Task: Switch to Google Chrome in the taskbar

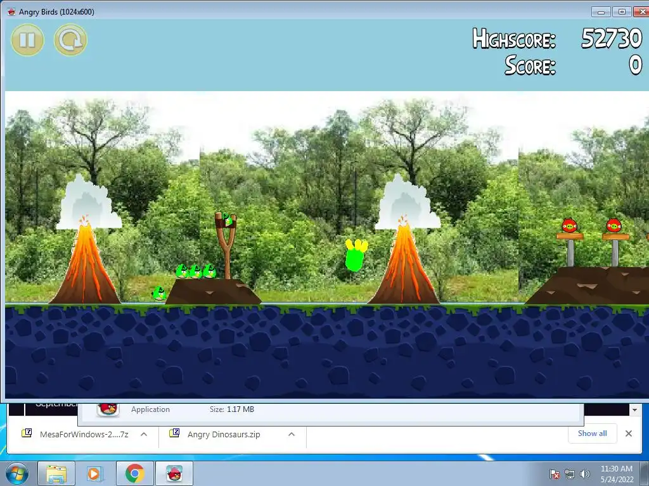Action: coord(135,474)
